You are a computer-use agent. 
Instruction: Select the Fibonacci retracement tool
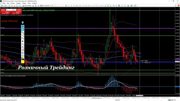point(69,6)
